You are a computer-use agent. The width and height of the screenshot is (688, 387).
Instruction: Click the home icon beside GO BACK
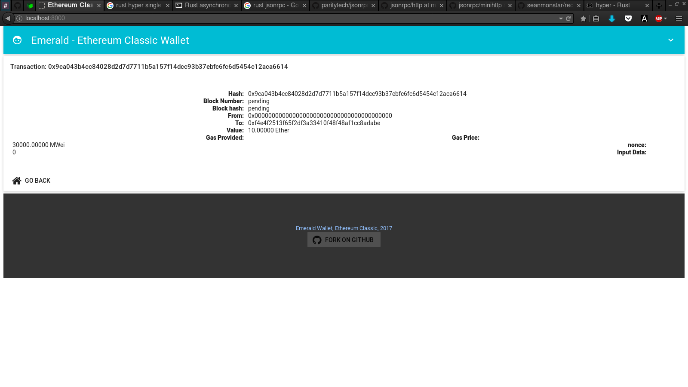17,181
